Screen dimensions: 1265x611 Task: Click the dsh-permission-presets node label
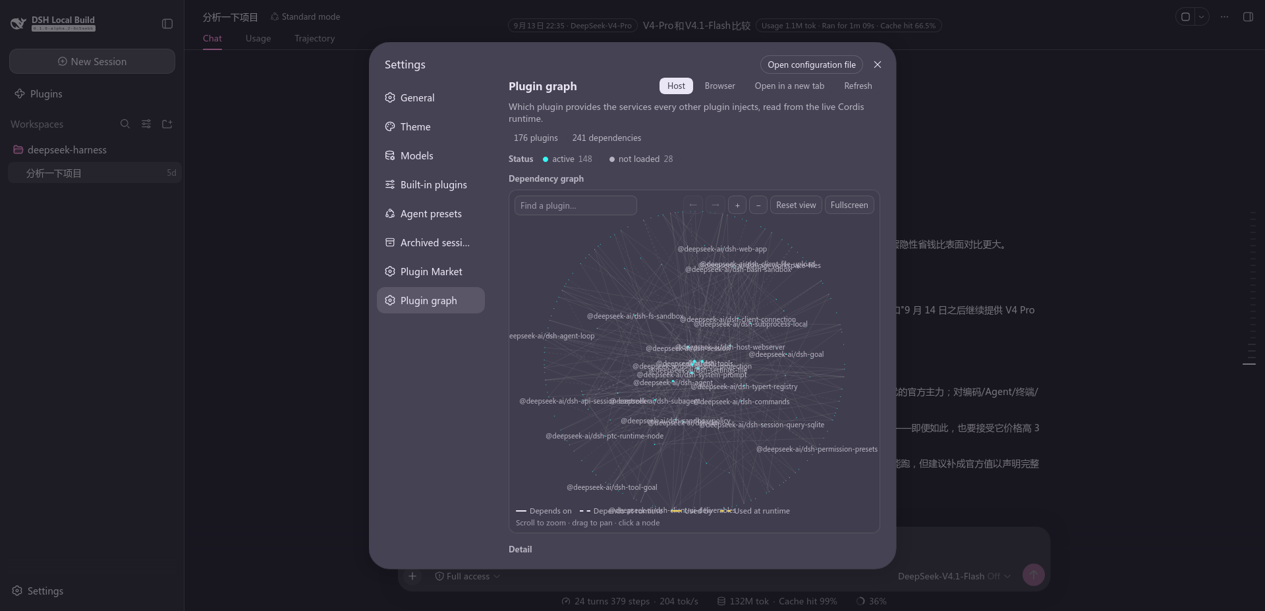[817, 449]
